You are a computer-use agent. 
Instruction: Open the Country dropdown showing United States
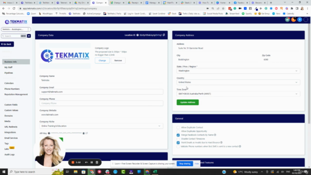(x=238, y=82)
